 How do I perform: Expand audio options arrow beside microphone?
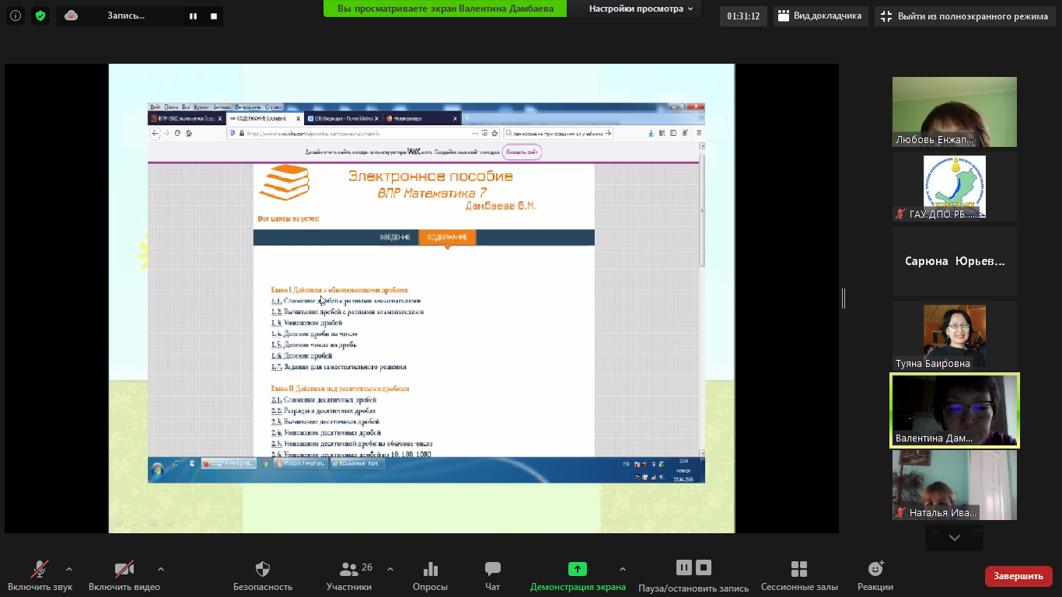(69, 568)
